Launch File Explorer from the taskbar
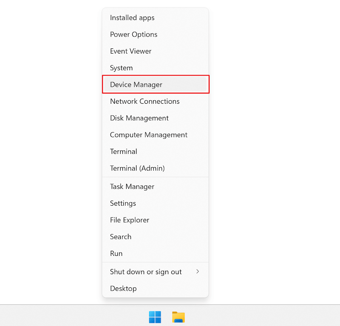 (178, 317)
